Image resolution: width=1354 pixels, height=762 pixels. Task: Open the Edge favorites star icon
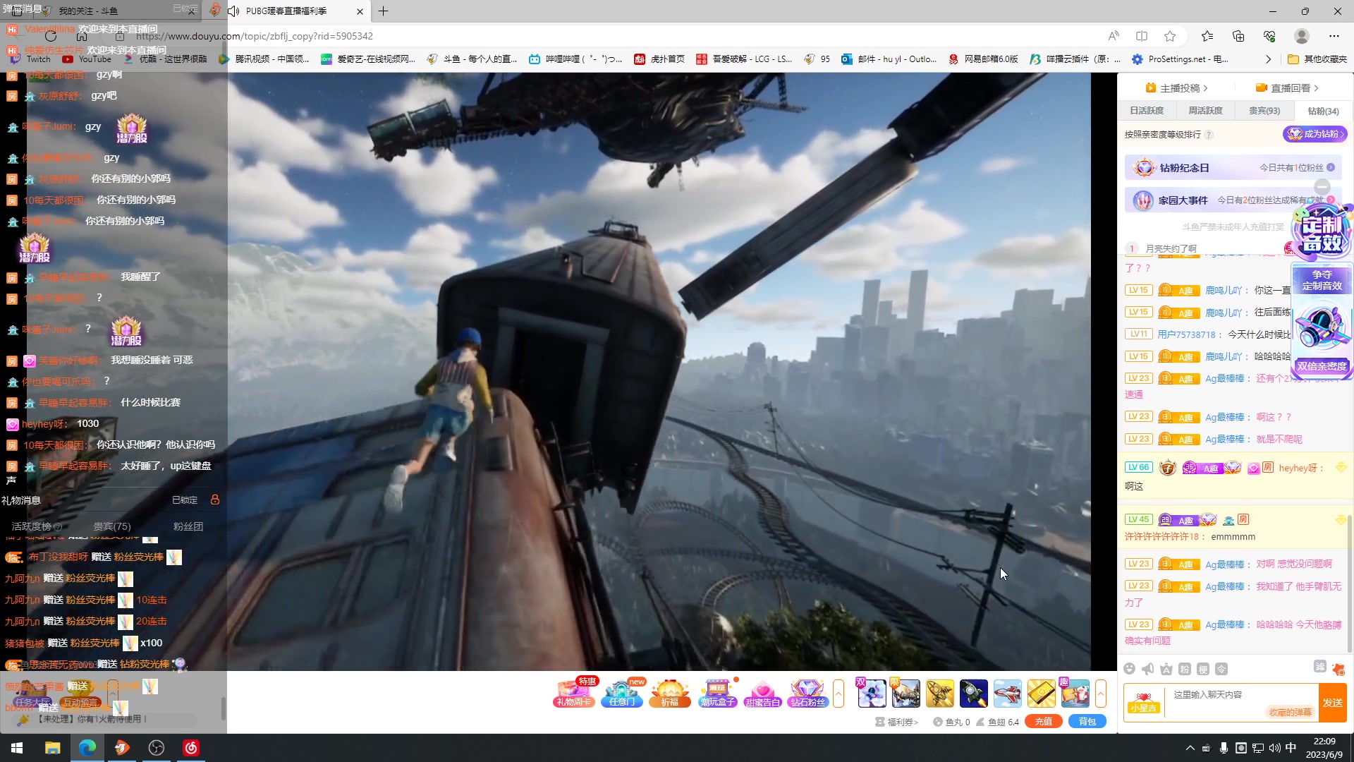[1207, 36]
